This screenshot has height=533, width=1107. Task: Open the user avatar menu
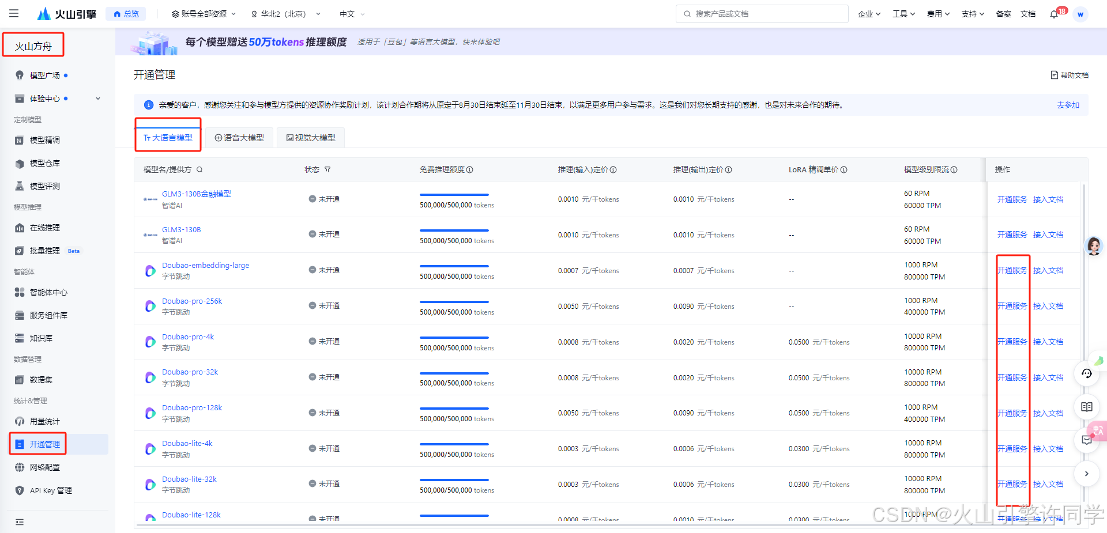tap(1080, 14)
